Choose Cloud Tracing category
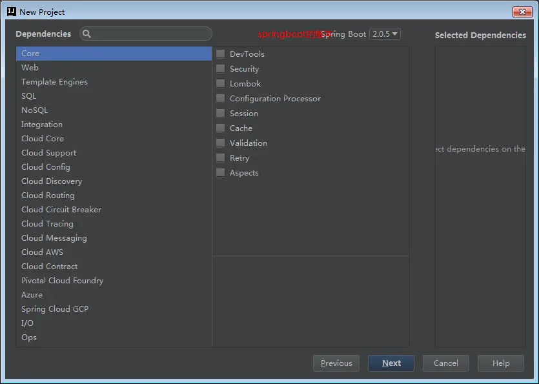The width and height of the screenshot is (539, 384). (114, 224)
